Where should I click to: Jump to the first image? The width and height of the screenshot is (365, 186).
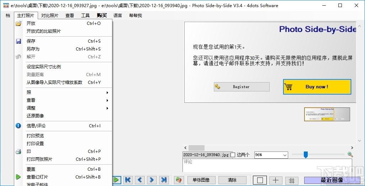[x=128, y=180]
